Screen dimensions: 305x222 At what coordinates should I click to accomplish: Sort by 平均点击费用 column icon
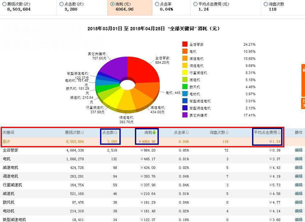coord(281,133)
